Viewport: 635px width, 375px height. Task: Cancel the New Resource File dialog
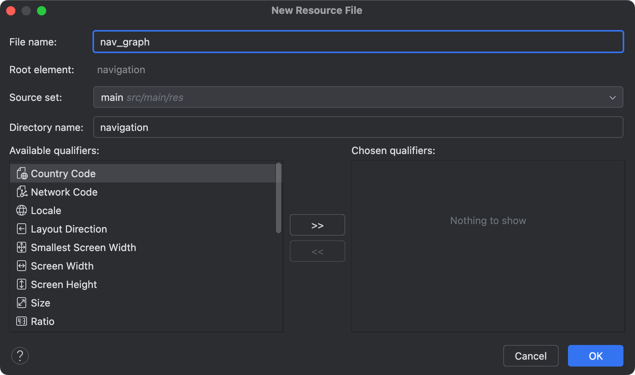(531, 356)
